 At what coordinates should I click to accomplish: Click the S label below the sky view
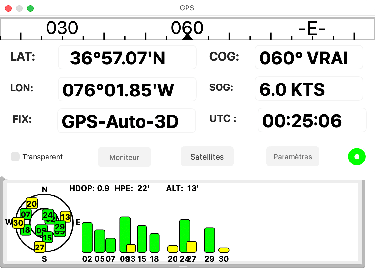tap(44, 259)
